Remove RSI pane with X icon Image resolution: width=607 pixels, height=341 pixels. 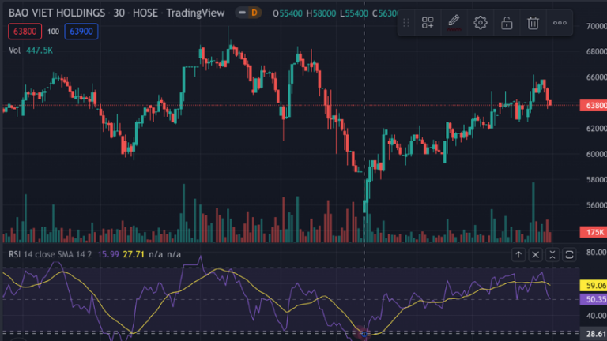pos(535,255)
